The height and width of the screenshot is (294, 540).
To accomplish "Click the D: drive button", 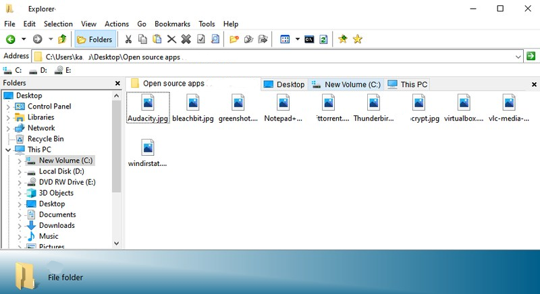I will [38, 70].
